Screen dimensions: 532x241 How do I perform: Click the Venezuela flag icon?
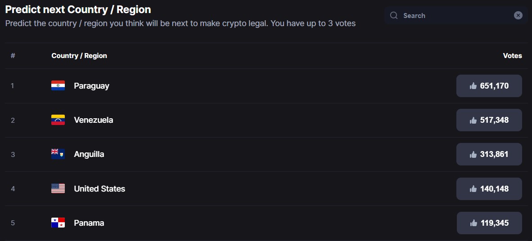point(58,120)
